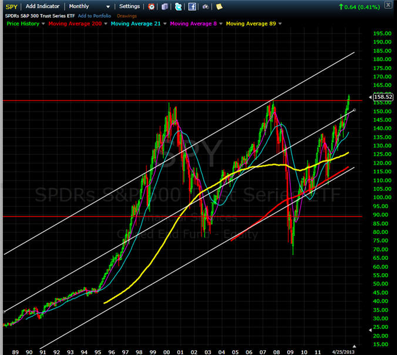The width and height of the screenshot is (397, 355).
Task: Click the 09 year axis label
Action: pos(290,352)
